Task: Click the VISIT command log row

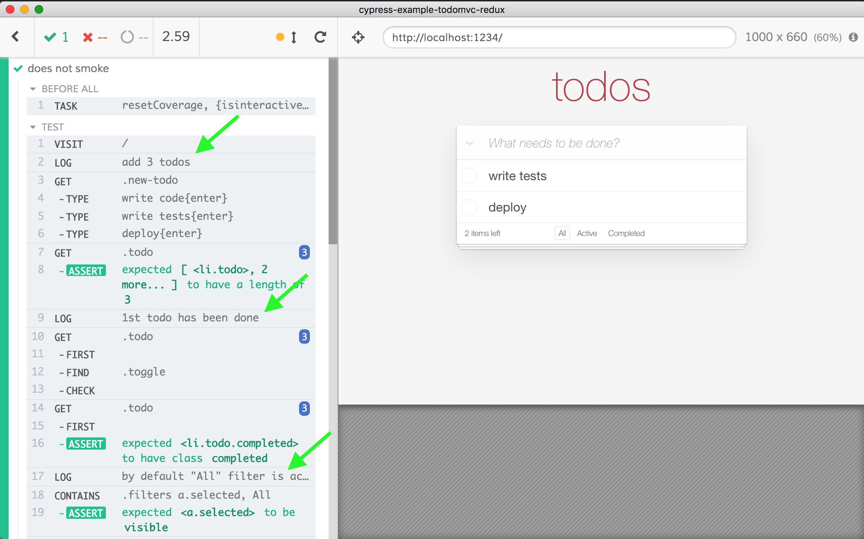Action: coord(171,144)
